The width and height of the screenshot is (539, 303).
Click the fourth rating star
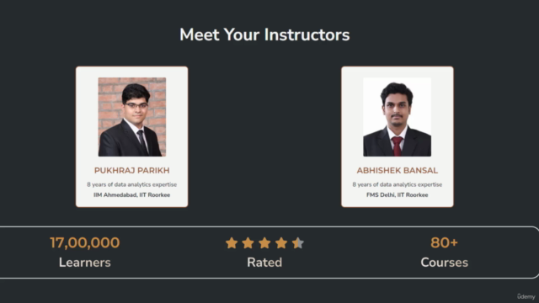pos(281,243)
